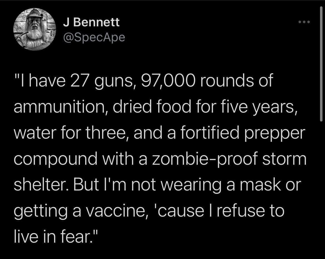Open the J Bennett display name link
This screenshot has height=259, width=325.
[x=91, y=22]
